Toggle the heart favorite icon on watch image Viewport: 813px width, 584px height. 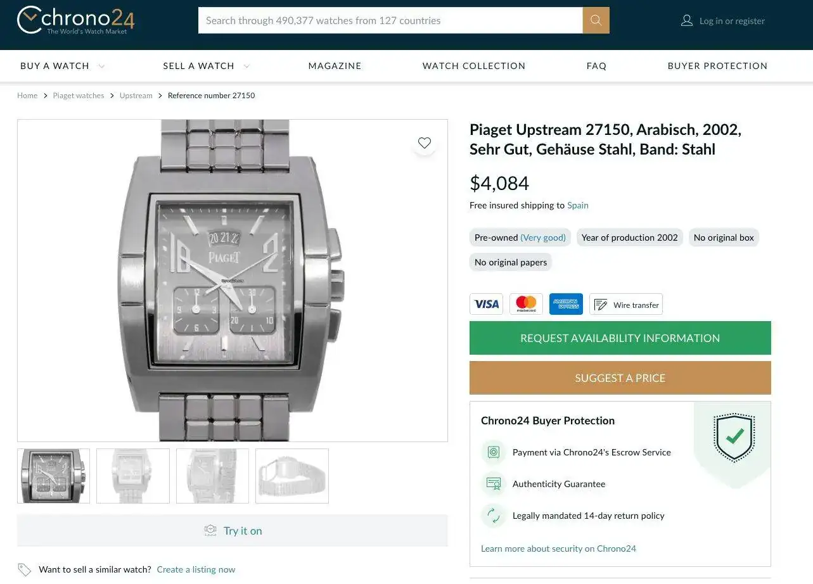click(425, 143)
